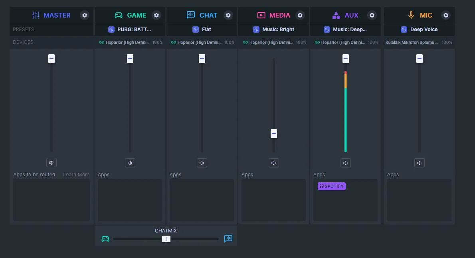The width and height of the screenshot is (475, 258).
Task: Click the MEDIA device link icon
Action: pyautogui.click(x=245, y=42)
